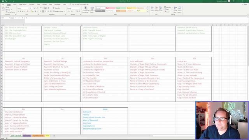Image resolution: width=249 pixels, height=140 pixels.
Task: Apply the Check Cell style
Action: point(100,11)
